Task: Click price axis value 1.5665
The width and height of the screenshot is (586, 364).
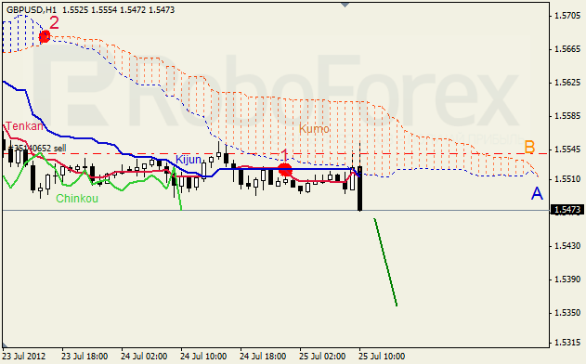Action: pos(567,49)
